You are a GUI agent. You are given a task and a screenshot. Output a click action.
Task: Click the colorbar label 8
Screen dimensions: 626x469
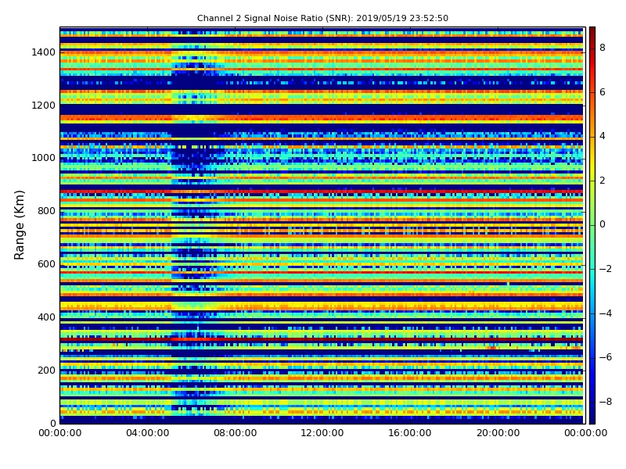603,48
